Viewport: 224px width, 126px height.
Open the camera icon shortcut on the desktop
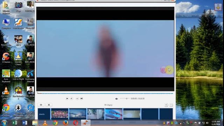click(18, 7)
